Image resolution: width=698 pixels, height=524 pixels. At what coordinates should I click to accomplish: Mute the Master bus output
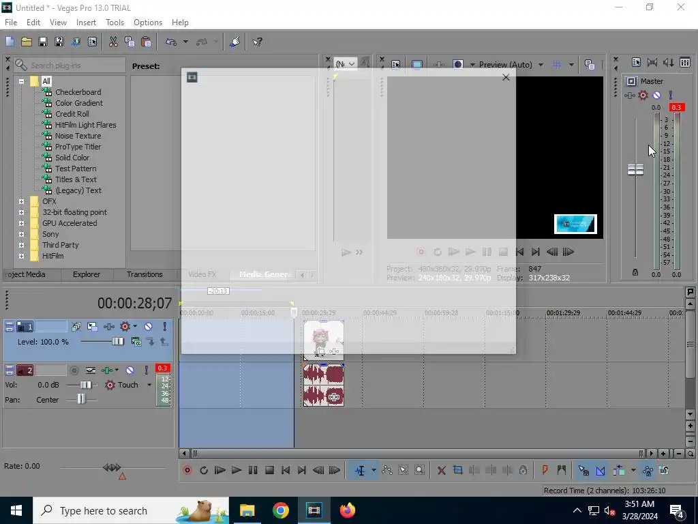pos(656,95)
